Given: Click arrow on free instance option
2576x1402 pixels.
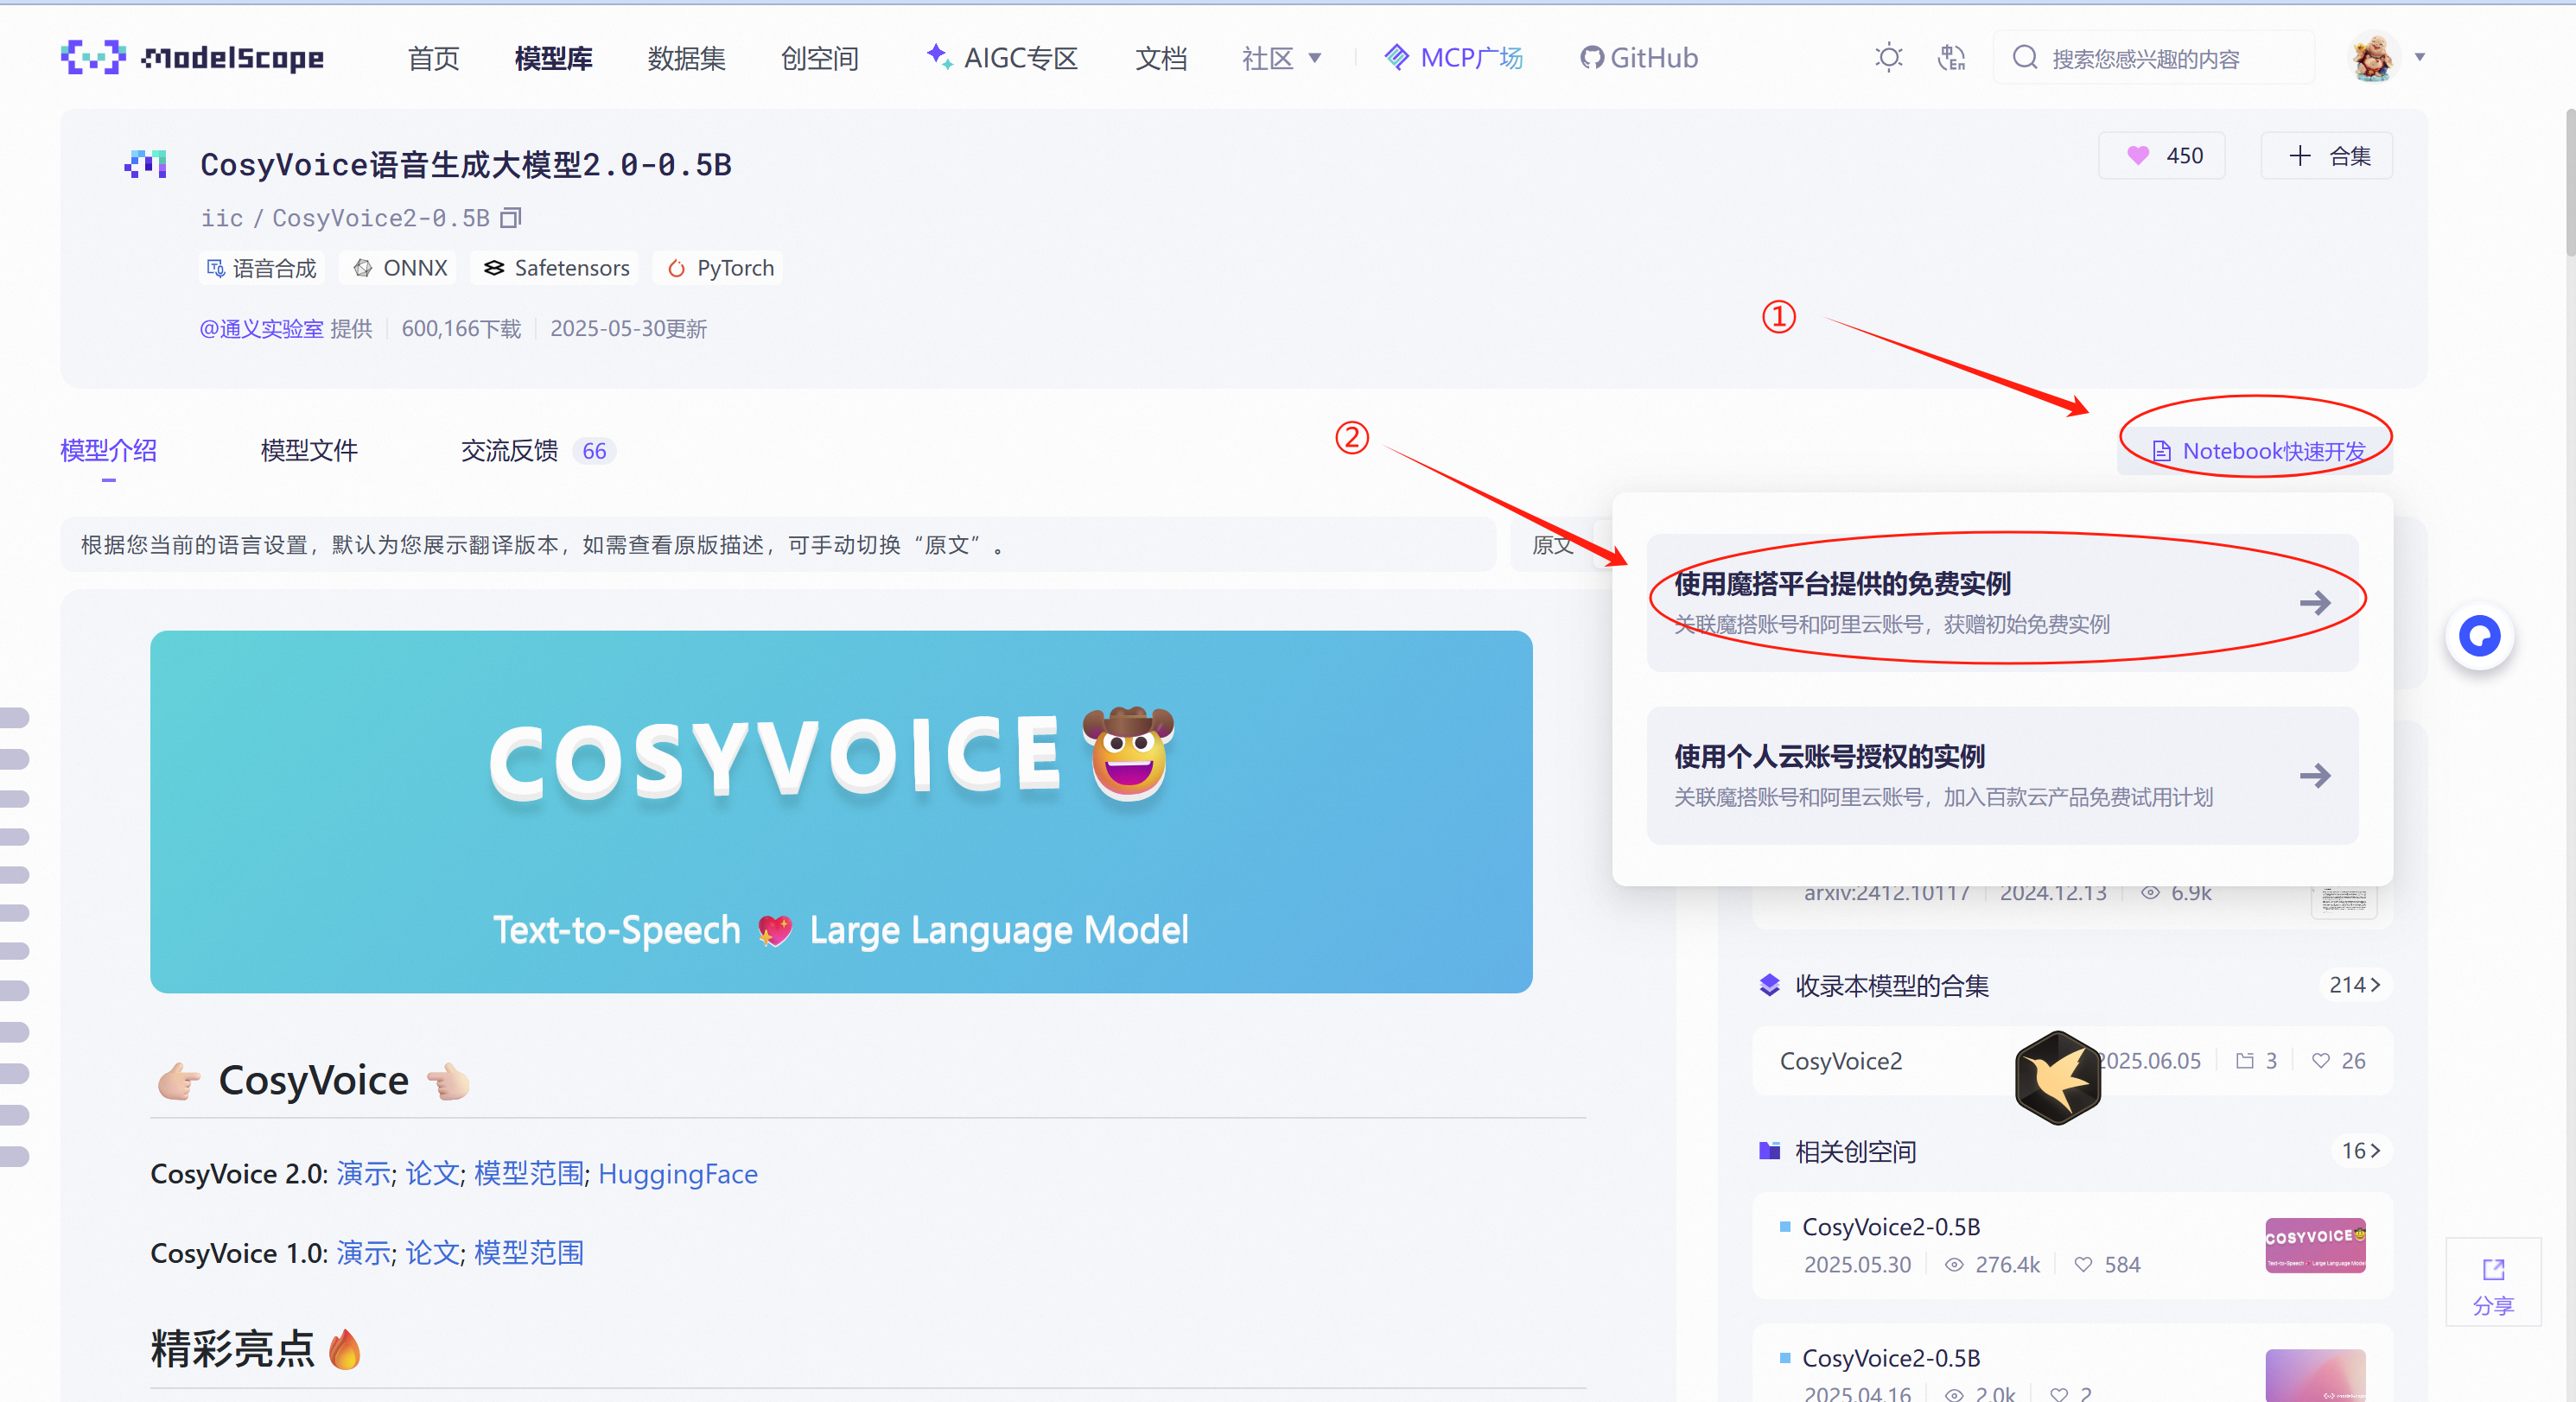Looking at the screenshot, I should point(2314,603).
